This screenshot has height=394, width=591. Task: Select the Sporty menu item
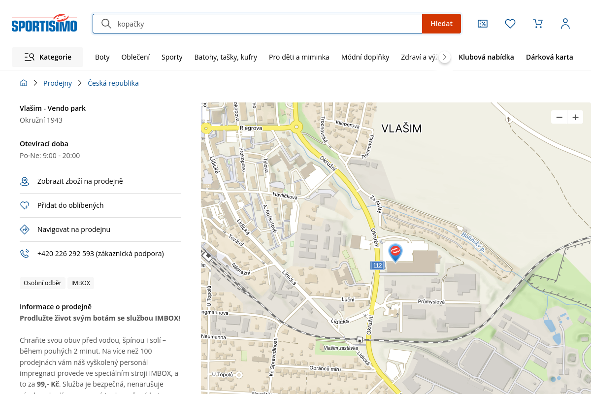[172, 57]
